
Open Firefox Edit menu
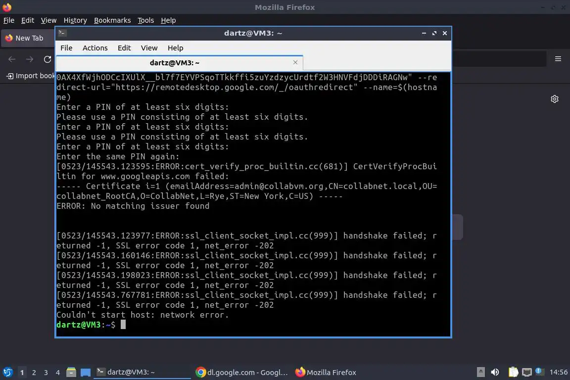(28, 20)
